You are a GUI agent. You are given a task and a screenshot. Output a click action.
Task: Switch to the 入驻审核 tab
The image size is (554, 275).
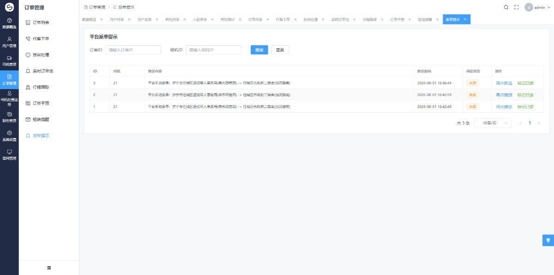(199, 19)
